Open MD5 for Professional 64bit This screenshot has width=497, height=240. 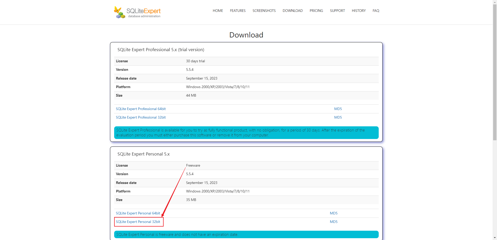pyautogui.click(x=338, y=109)
